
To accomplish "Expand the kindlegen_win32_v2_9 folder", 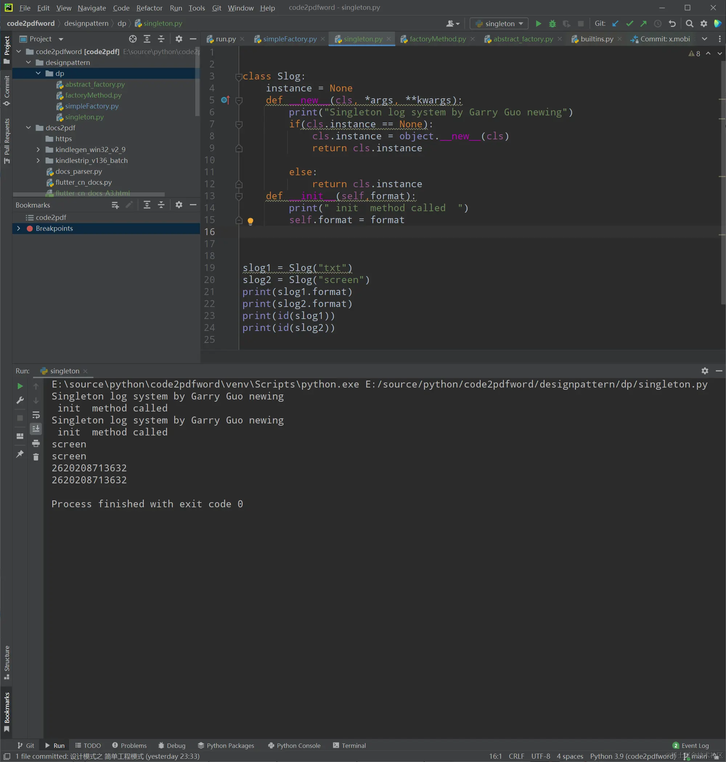I will pyautogui.click(x=38, y=149).
